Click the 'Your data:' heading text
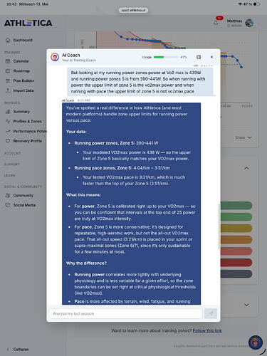This screenshot has height=356, width=267. click(76, 132)
